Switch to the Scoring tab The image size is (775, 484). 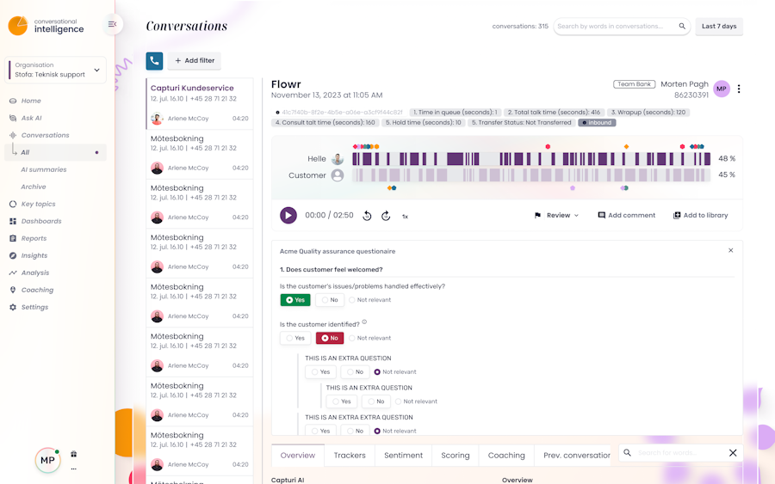point(456,456)
